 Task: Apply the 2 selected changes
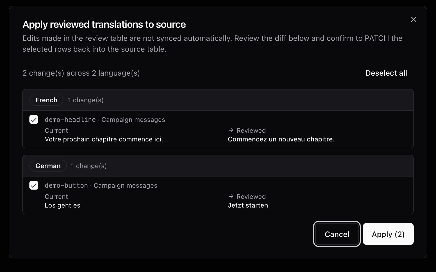[x=388, y=234]
